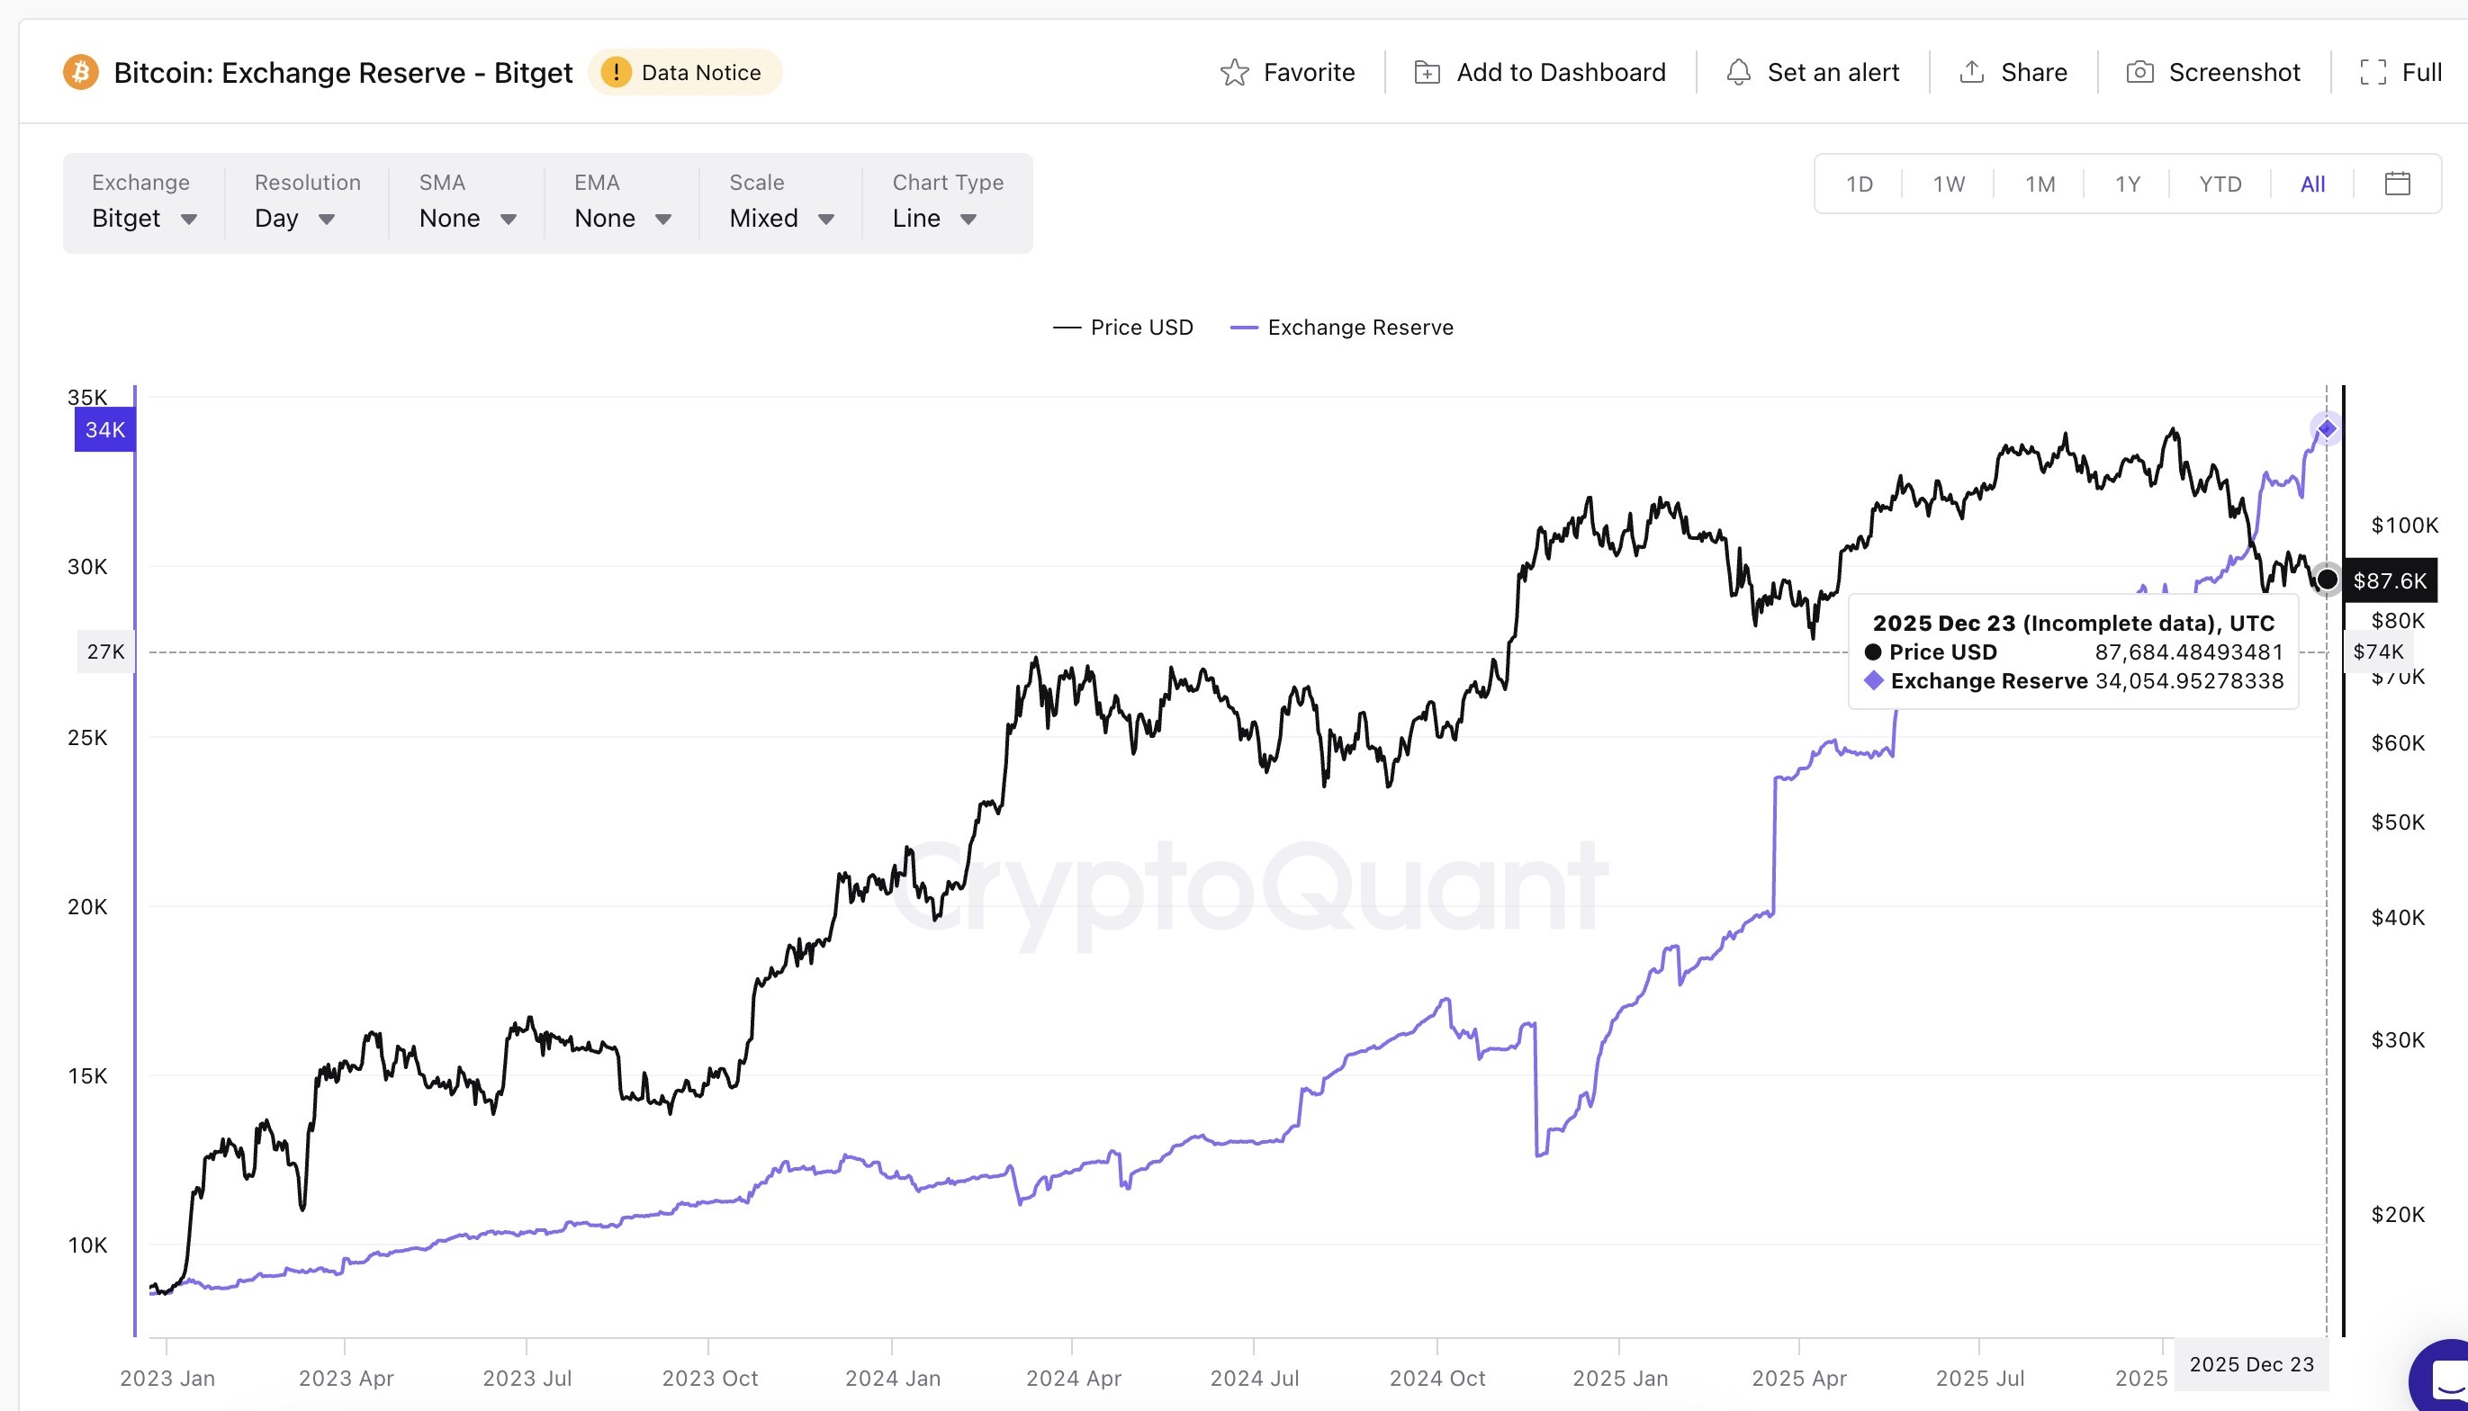Select the YTD time range

coord(2220,184)
